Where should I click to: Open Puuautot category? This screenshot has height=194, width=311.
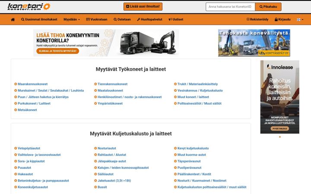24,168
